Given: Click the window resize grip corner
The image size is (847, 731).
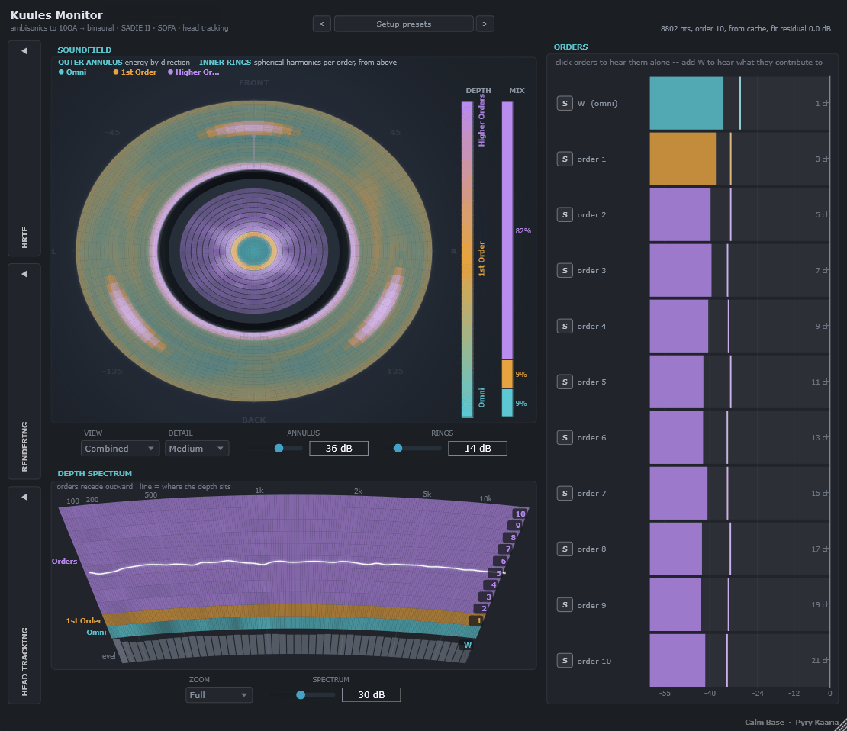Looking at the screenshot, I should (x=841, y=725).
